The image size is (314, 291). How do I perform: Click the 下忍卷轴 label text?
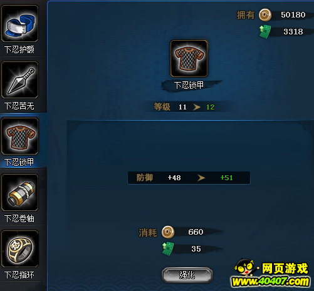click(x=19, y=218)
